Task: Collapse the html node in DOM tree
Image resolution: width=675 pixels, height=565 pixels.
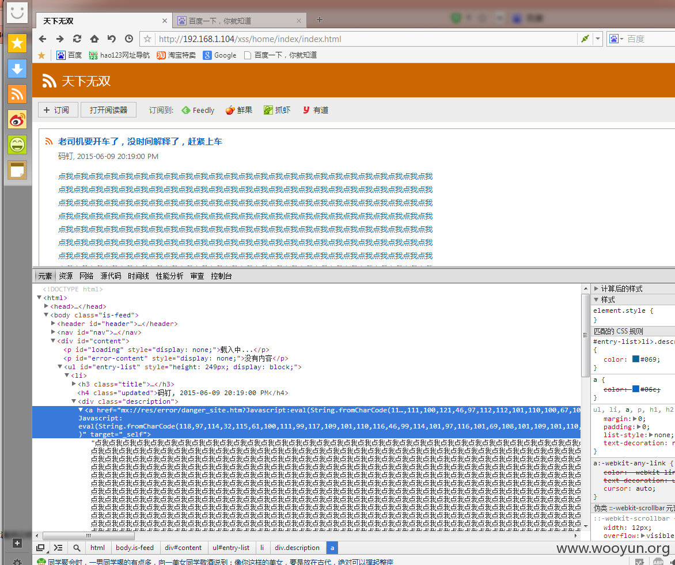Action: [x=39, y=297]
